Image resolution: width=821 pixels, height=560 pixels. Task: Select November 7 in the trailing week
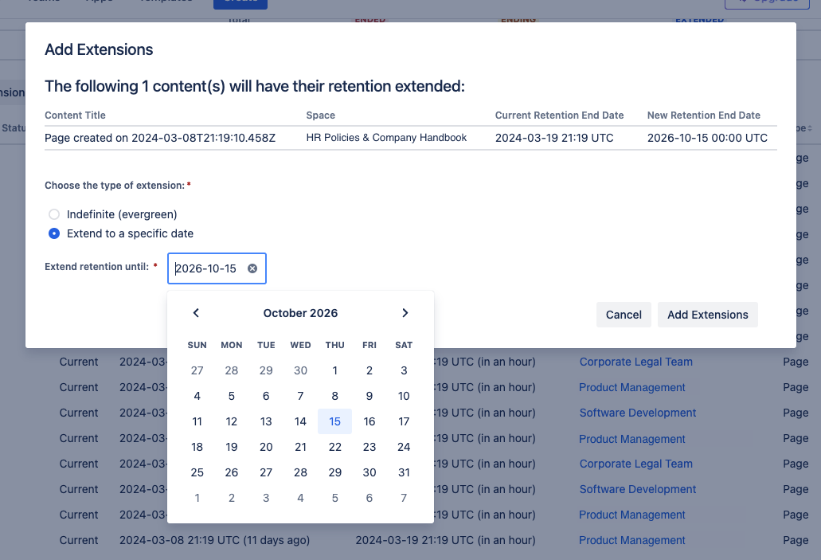pos(404,498)
